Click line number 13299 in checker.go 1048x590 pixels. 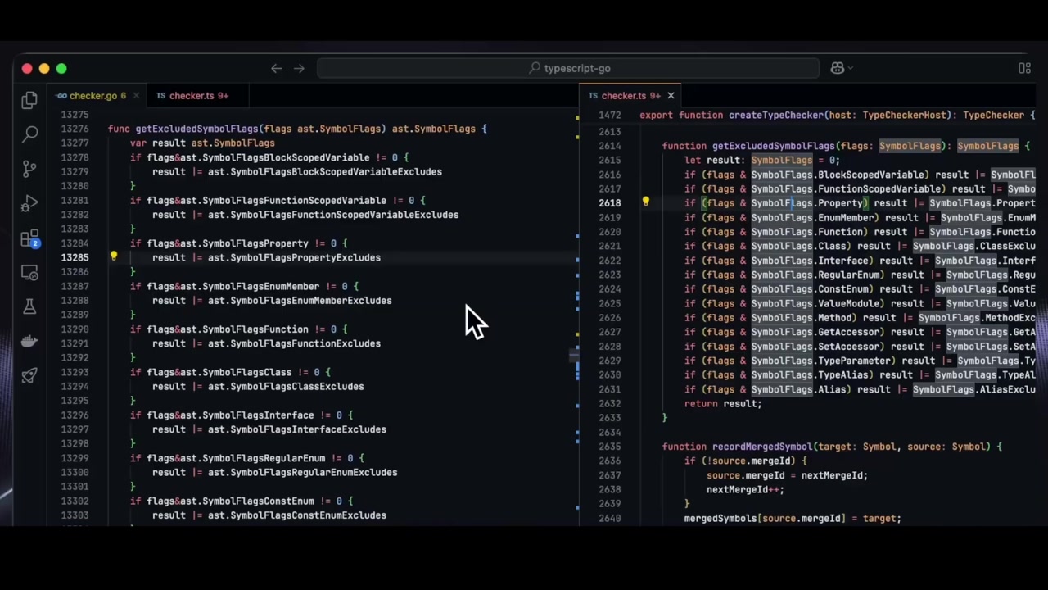coord(75,458)
